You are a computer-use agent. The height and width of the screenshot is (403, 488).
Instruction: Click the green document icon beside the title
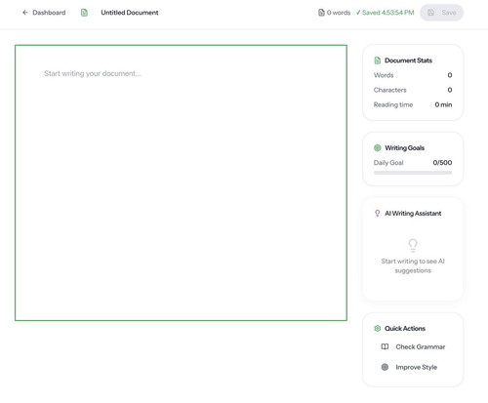pos(84,13)
